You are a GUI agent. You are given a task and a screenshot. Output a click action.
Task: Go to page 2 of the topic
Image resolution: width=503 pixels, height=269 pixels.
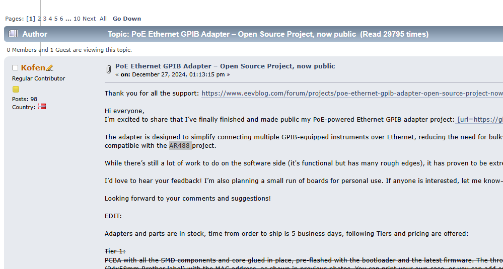[39, 19]
